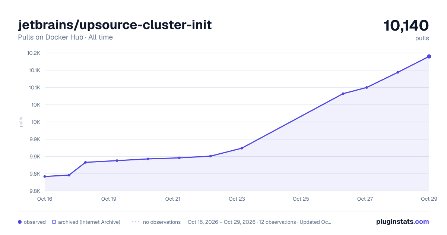Click the Oct 25 x-axis label

(x=301, y=199)
